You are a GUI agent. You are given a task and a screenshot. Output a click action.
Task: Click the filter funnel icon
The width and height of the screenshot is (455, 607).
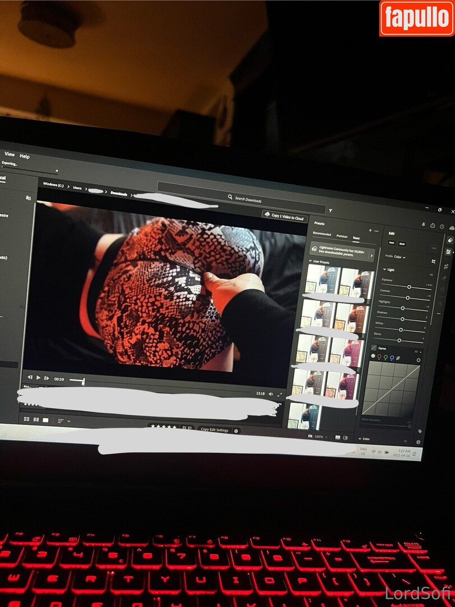(330, 210)
